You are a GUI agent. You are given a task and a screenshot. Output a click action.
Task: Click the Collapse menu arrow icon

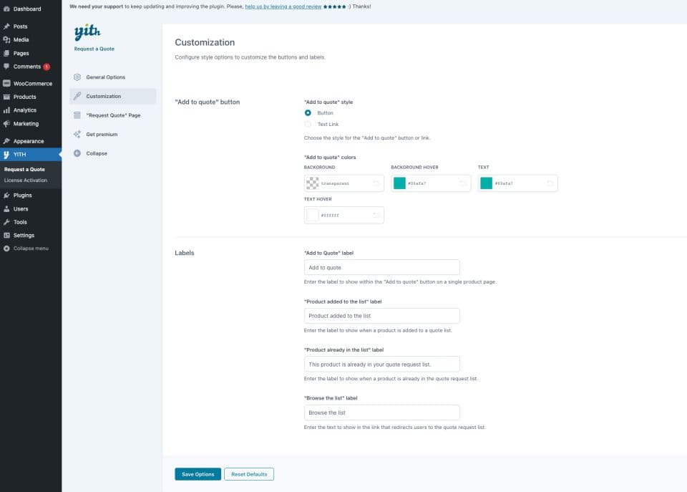(x=6, y=249)
